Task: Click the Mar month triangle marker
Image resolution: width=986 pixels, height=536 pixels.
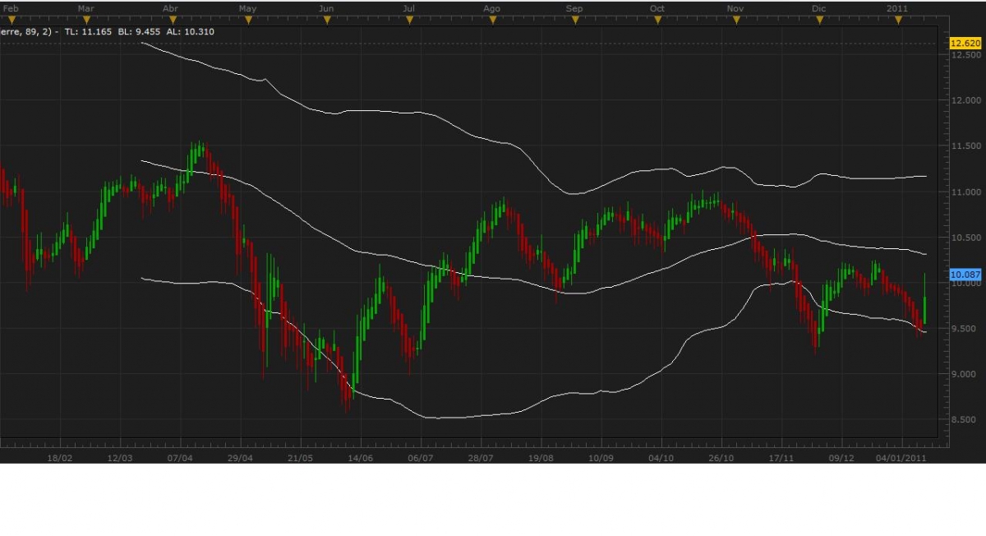Action: 85,19
